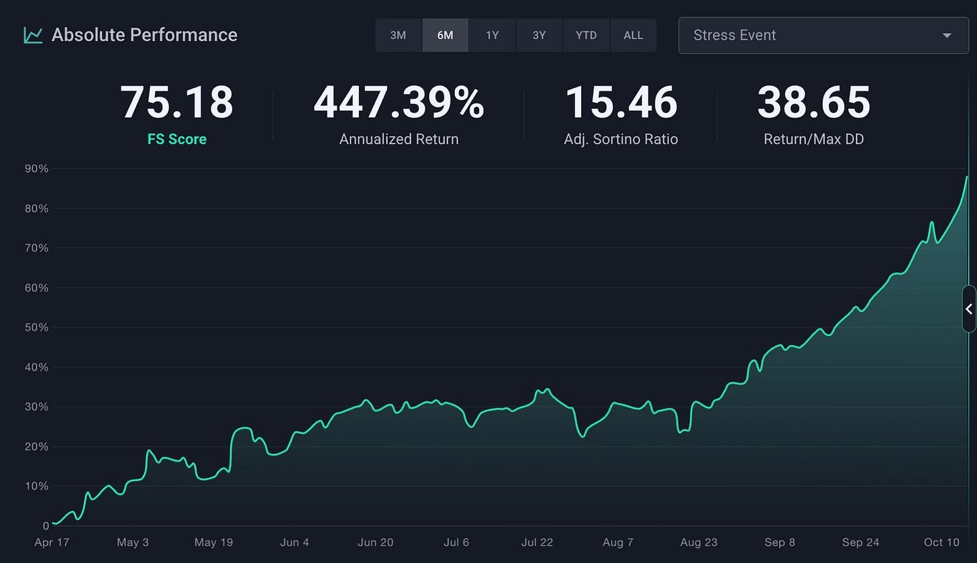Click the May 3 axis date

pyautogui.click(x=133, y=542)
